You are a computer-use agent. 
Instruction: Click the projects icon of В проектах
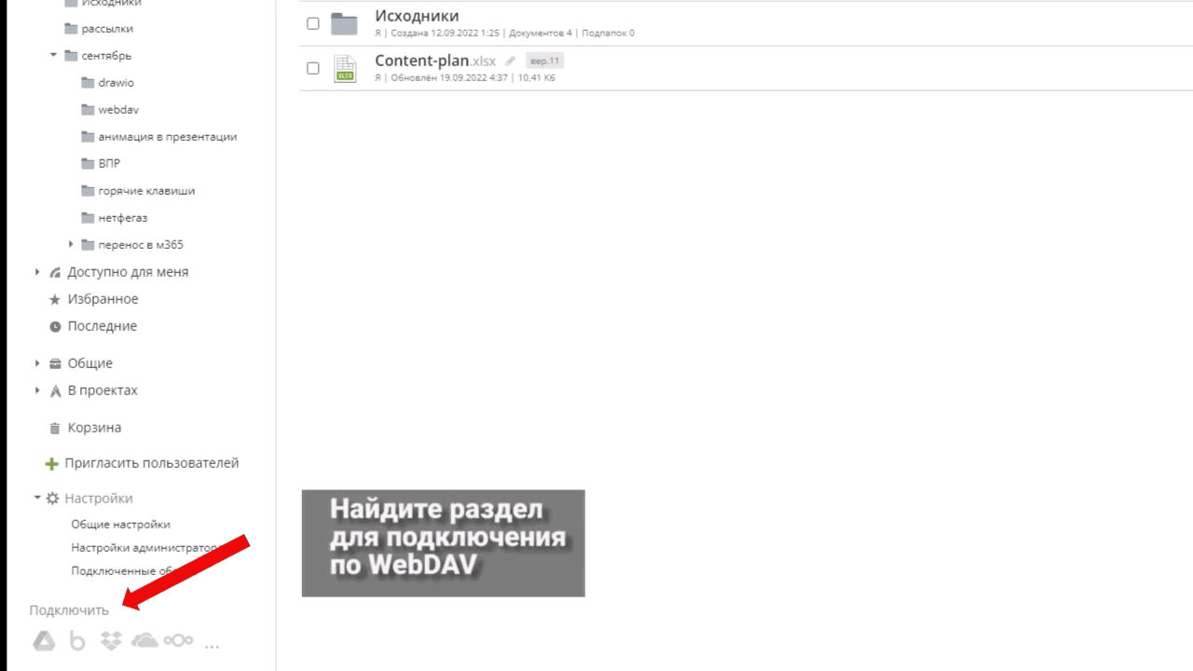(55, 390)
